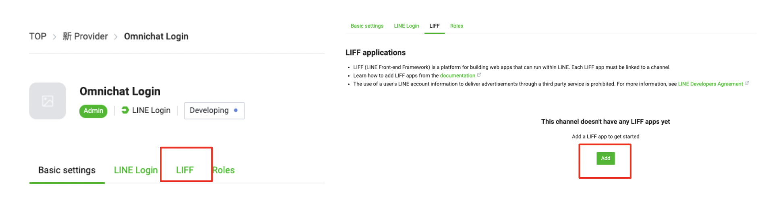Open the documentation link
The image size is (766, 212).
tap(457, 75)
